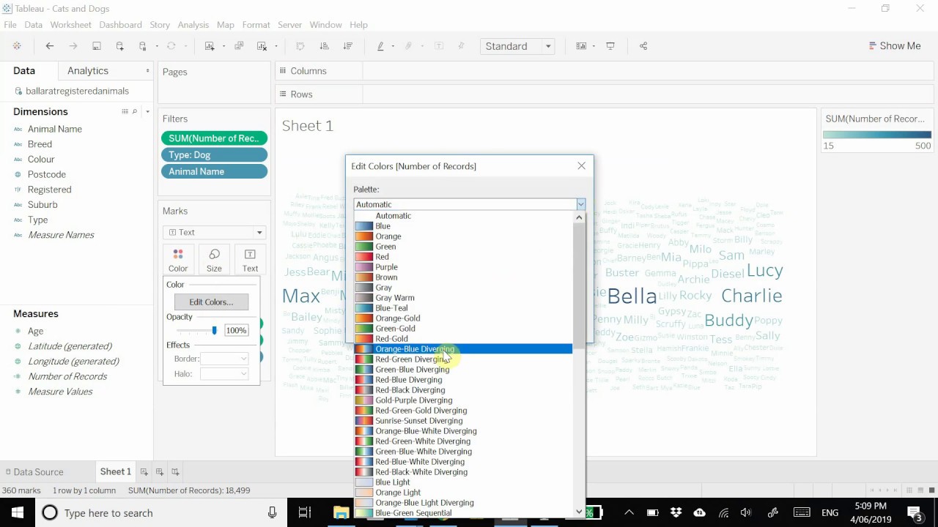Open Show/Hide Cards toolbar icon
Image resolution: width=938 pixels, height=527 pixels.
tap(581, 46)
